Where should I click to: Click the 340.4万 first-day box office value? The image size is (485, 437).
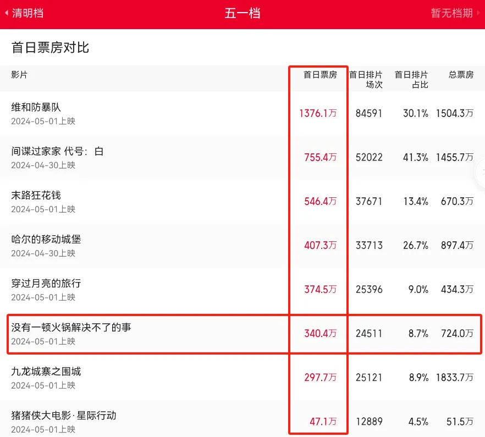click(x=321, y=333)
